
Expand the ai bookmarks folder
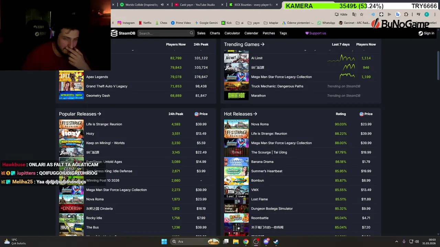point(239,23)
